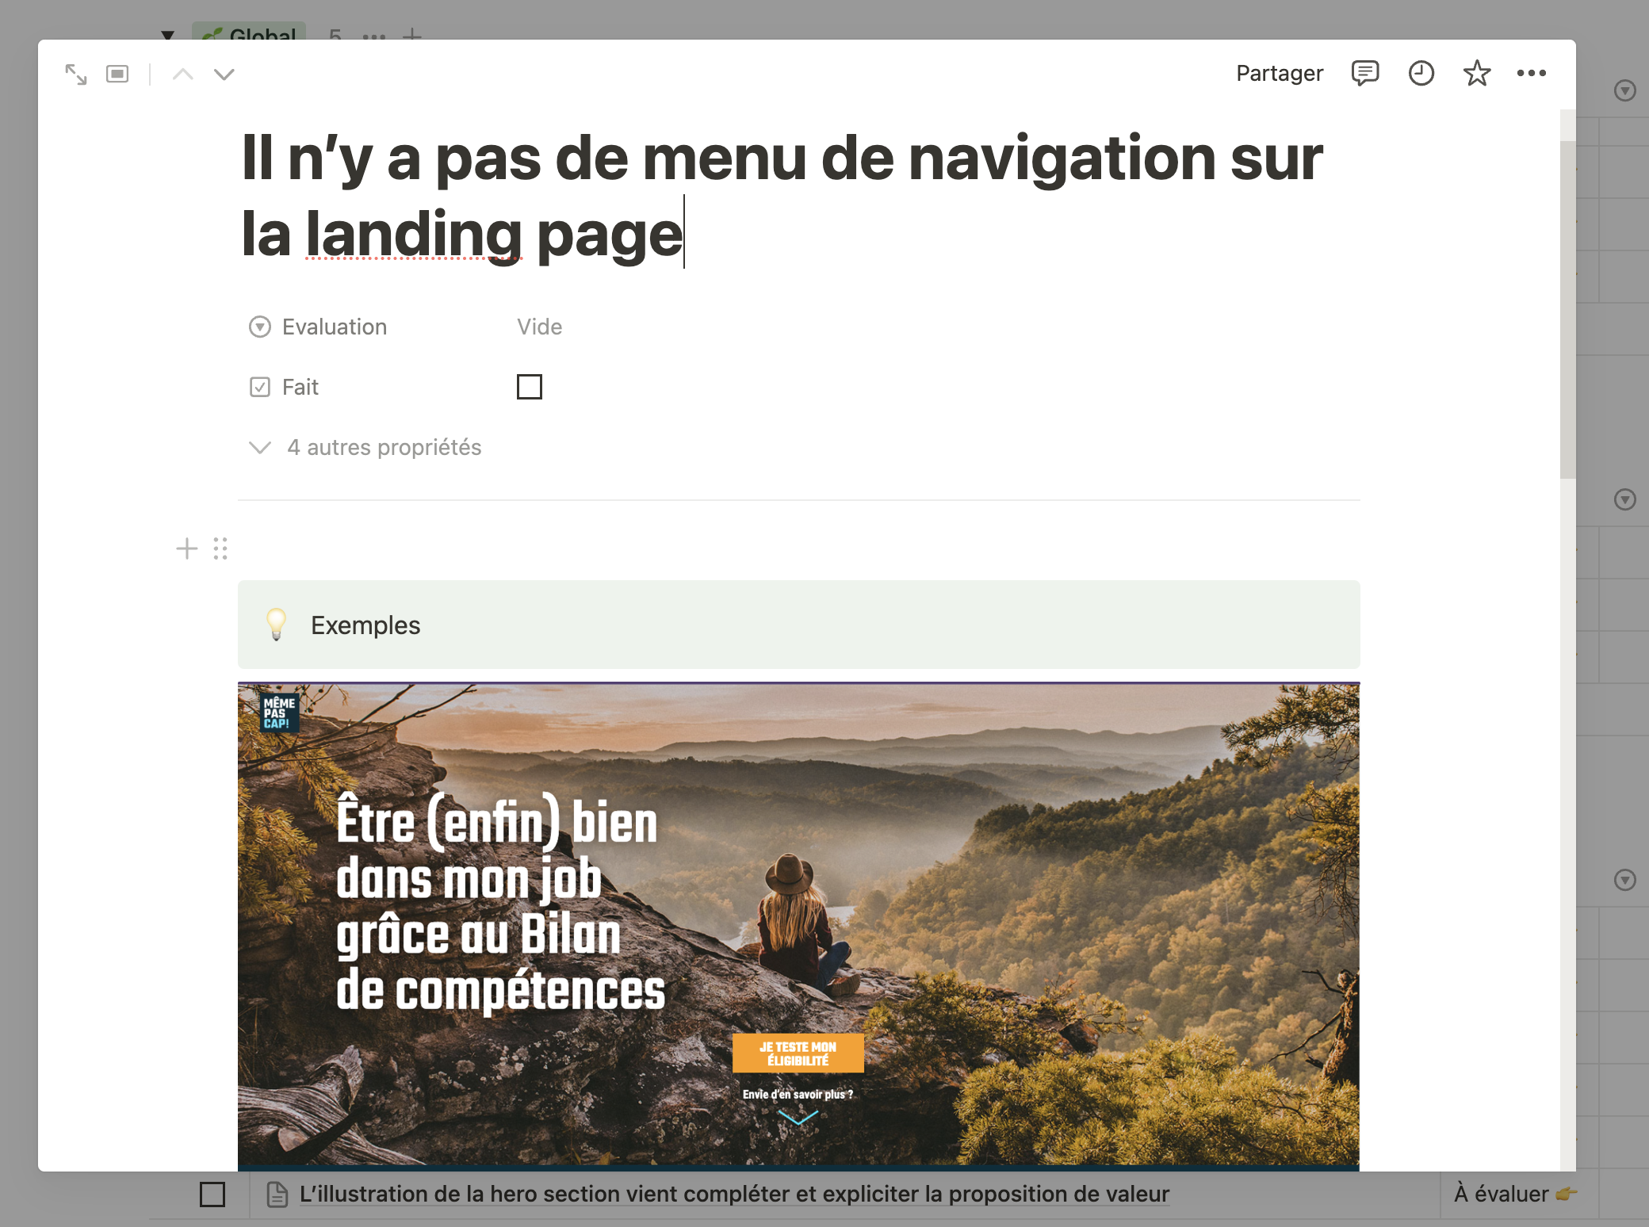Image resolution: width=1649 pixels, height=1227 pixels.
Task: Open page in full screen mode
Action: (76, 75)
